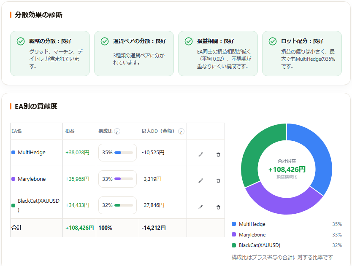Screen dimensions: 352x266
Task: Click 戦略の分散:良好 card title
Action: coord(50,41)
